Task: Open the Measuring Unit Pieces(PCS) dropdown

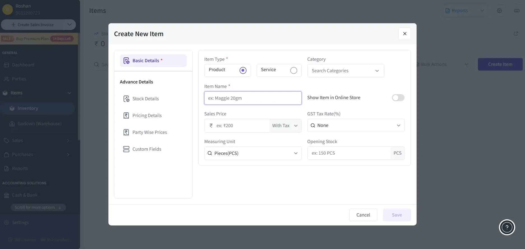Action: pos(253,153)
